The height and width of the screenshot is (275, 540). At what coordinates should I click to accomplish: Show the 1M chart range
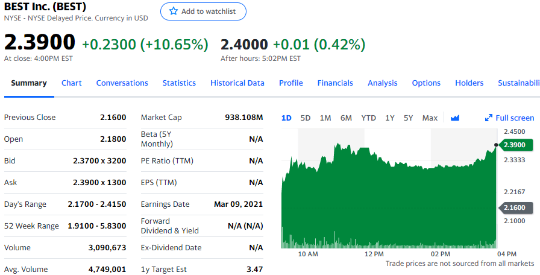point(325,118)
